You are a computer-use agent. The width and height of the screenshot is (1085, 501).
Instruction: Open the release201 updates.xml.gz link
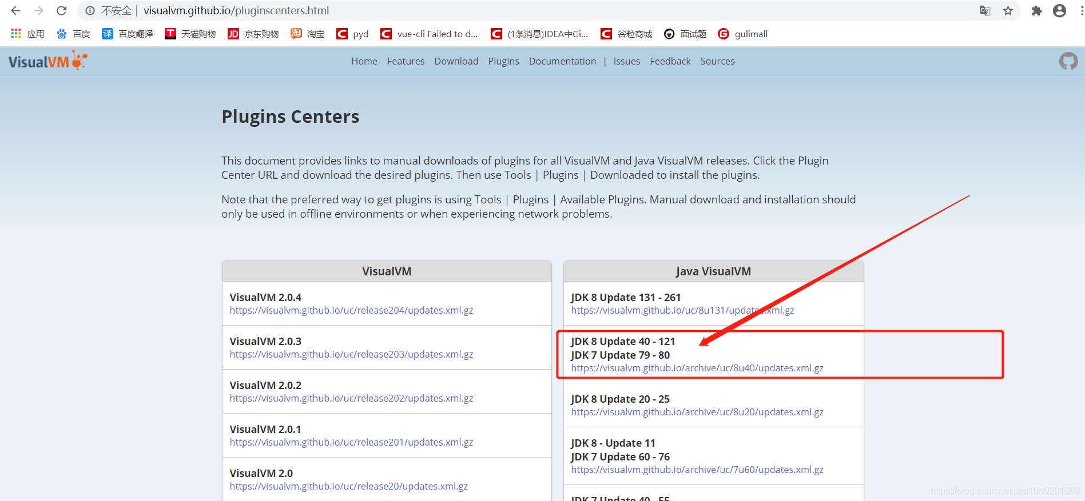pos(351,442)
